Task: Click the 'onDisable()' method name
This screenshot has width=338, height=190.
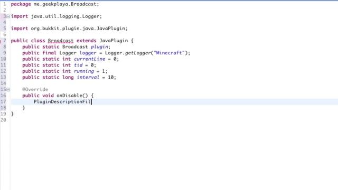Action: (72, 96)
